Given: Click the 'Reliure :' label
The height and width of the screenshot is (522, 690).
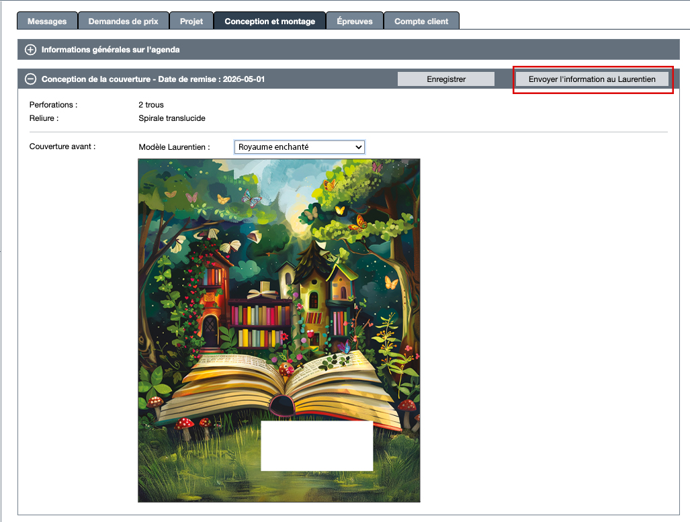Looking at the screenshot, I should 44,118.
